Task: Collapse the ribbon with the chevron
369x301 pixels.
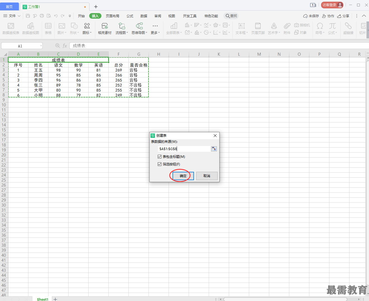Action: tap(364, 16)
